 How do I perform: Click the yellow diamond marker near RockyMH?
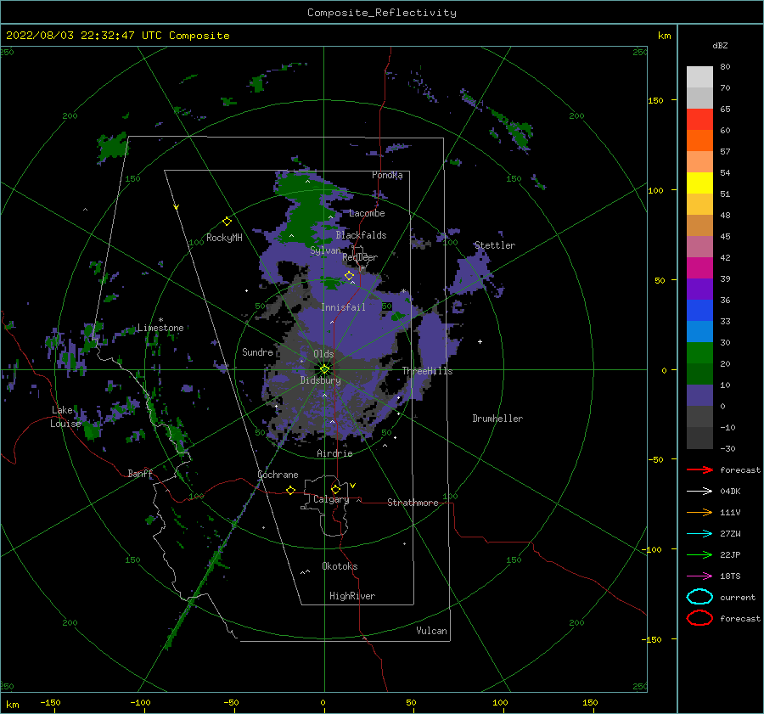point(227,222)
